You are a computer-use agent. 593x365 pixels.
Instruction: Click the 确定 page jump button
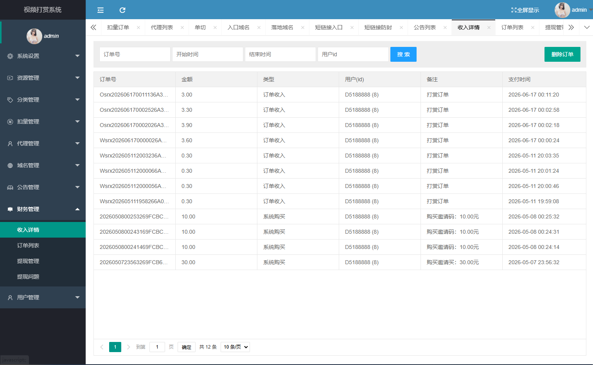pos(187,347)
